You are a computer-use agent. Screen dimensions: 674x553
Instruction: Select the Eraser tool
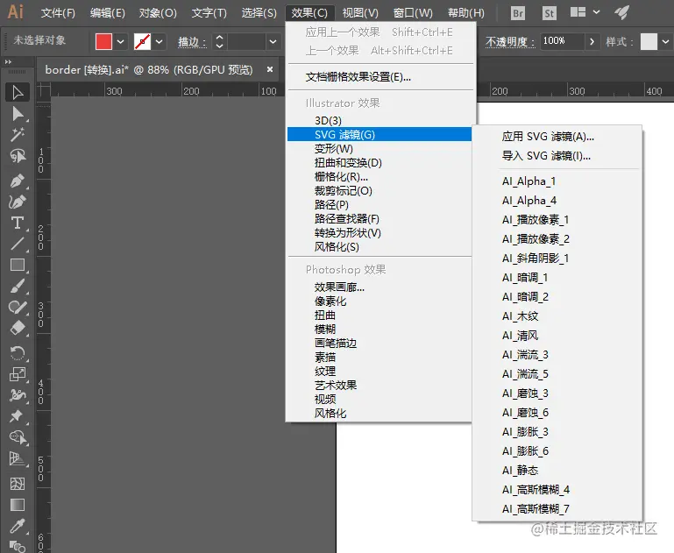[18, 329]
